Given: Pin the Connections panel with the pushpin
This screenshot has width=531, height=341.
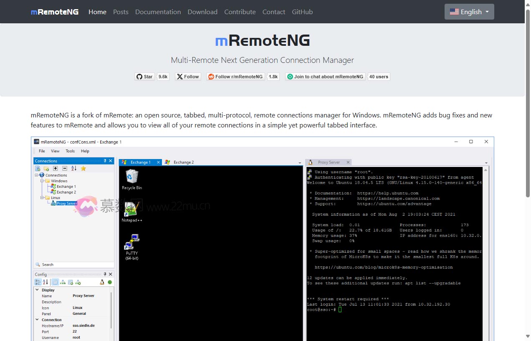Looking at the screenshot, I should click(x=105, y=161).
